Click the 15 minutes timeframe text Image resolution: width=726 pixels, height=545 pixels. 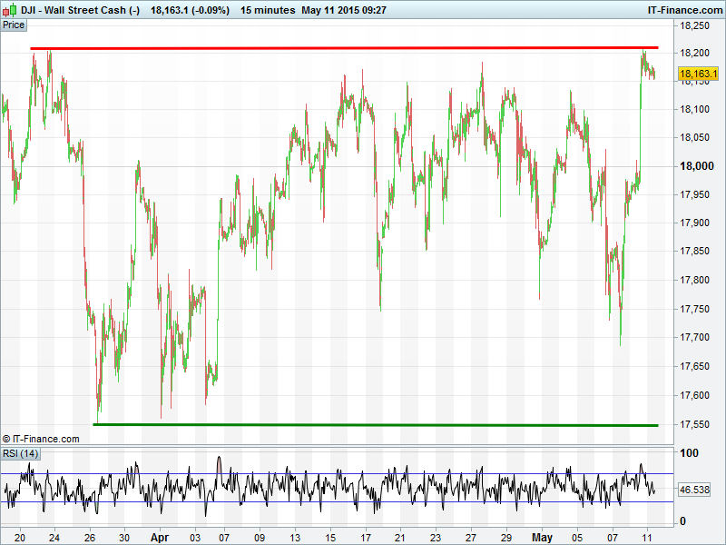coord(268,10)
